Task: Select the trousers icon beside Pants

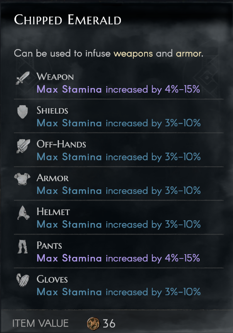Action: coord(23,246)
